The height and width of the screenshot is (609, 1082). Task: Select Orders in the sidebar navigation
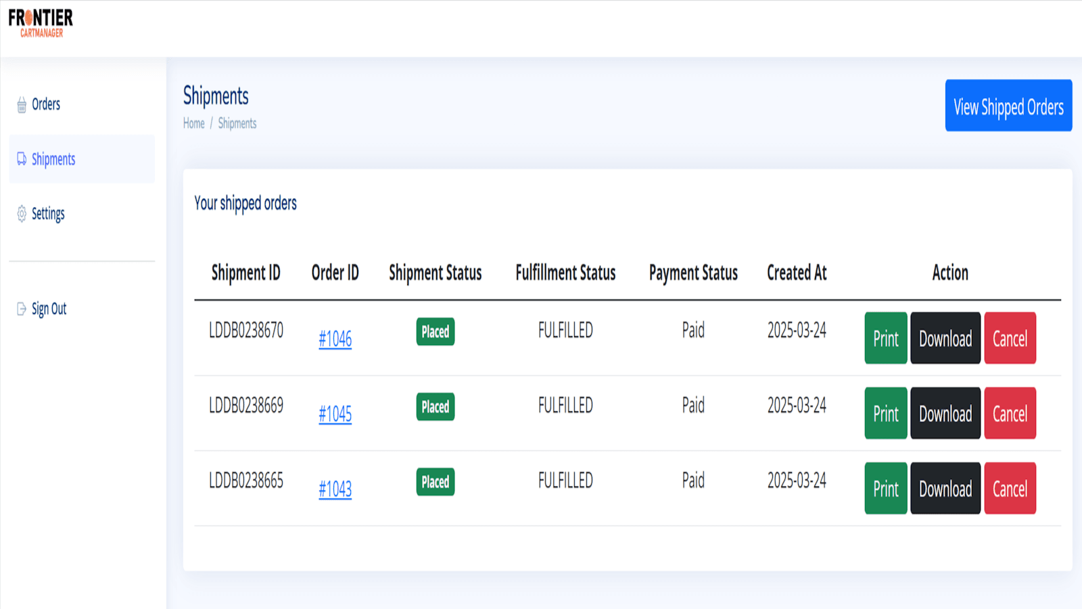coord(45,104)
